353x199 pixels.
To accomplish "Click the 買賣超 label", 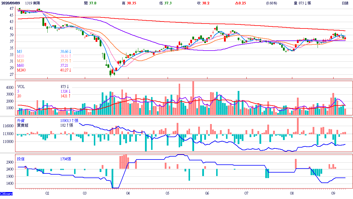I will [23, 125].
